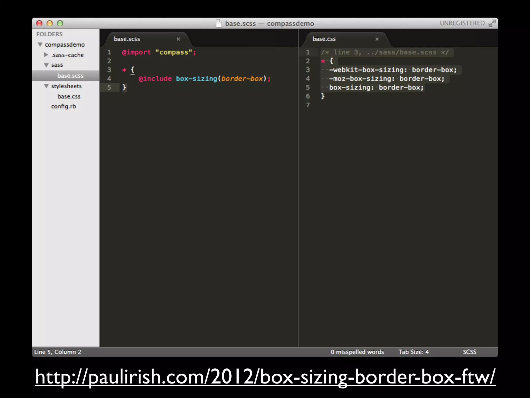Expand the .sass-cache folder
The height and width of the screenshot is (398, 530).
tap(46, 55)
